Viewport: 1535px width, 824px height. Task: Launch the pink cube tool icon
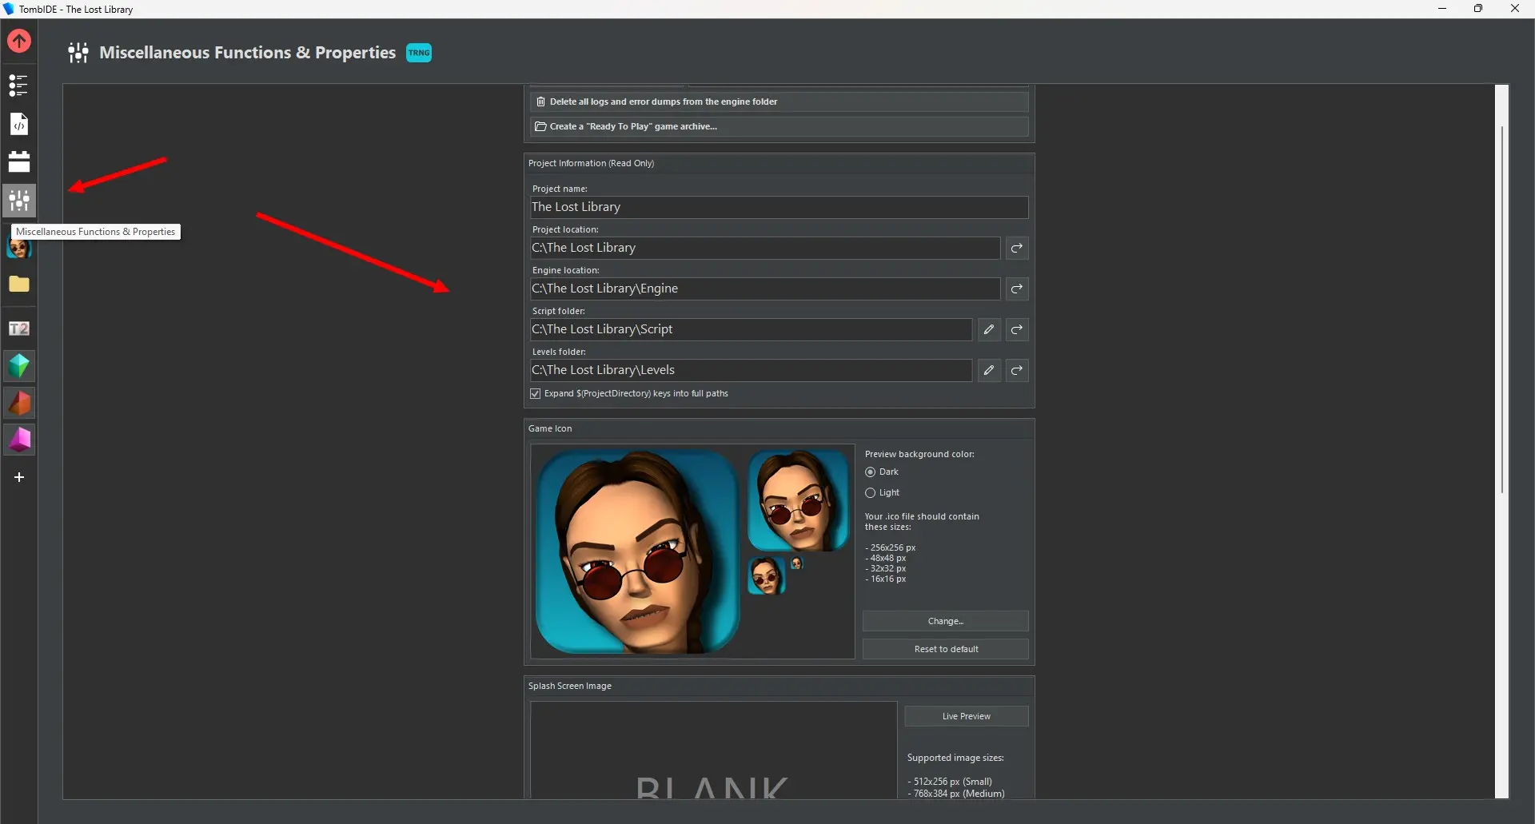[19, 440]
